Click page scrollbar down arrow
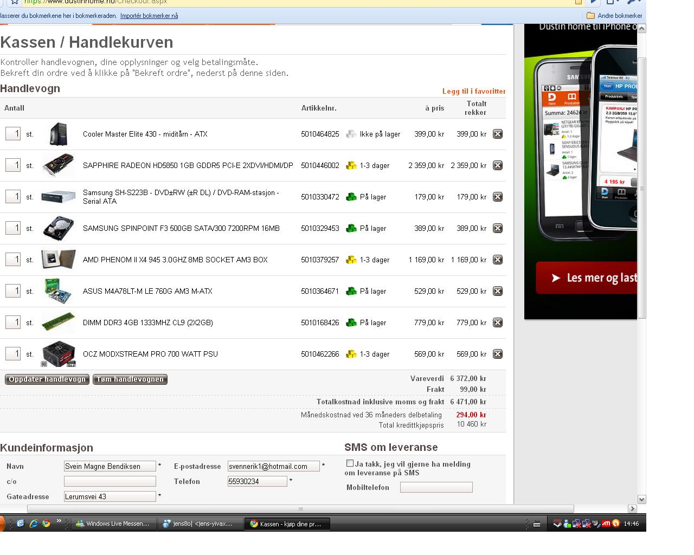694x555 pixels. (x=642, y=499)
